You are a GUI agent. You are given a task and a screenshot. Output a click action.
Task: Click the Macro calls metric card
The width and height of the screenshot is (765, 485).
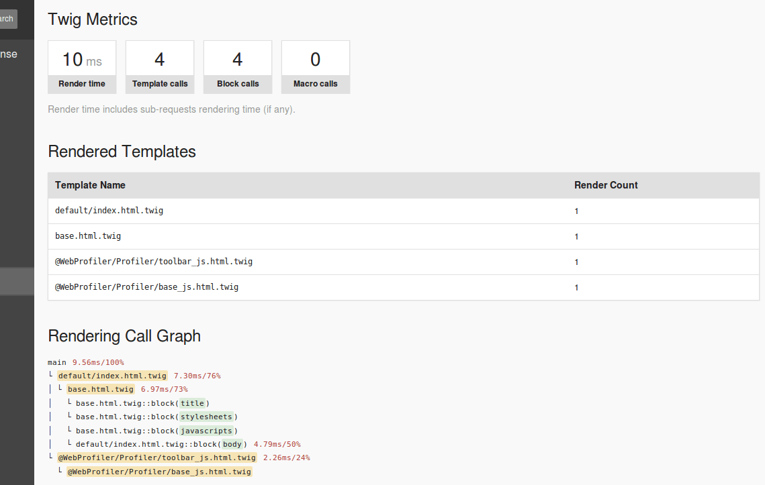(x=316, y=66)
